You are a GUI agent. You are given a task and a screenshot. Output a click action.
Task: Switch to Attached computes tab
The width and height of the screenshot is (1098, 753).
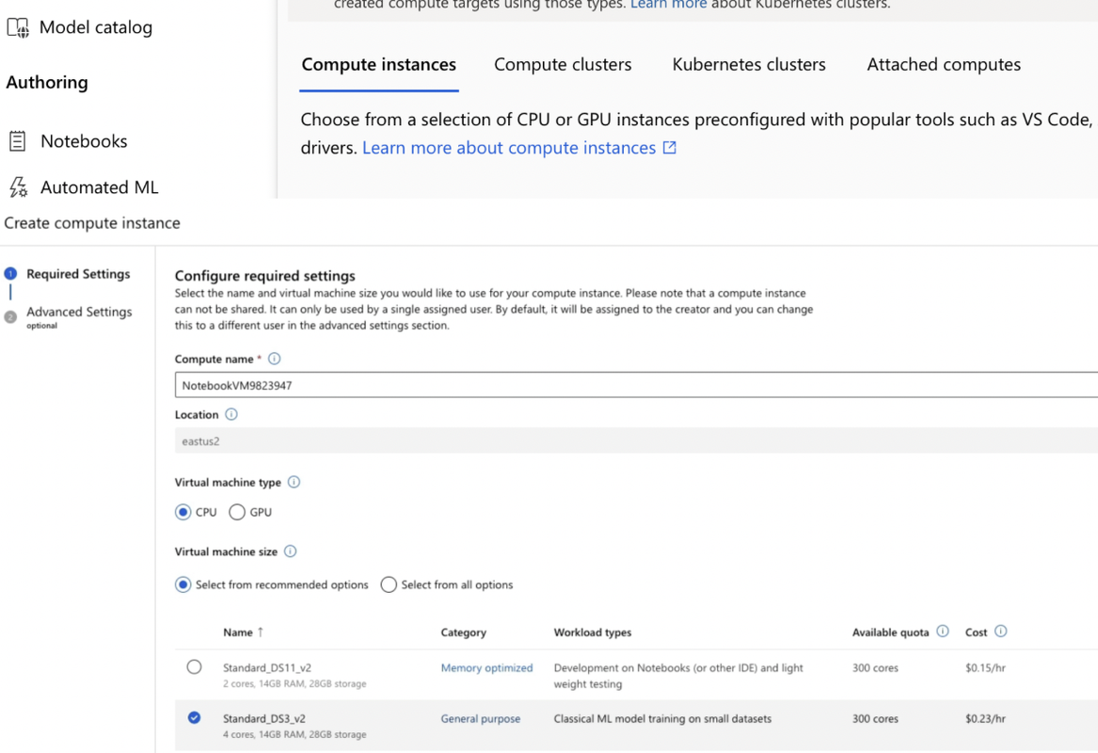(944, 64)
